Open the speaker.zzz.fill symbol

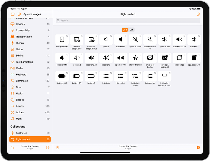[x=179, y=40]
